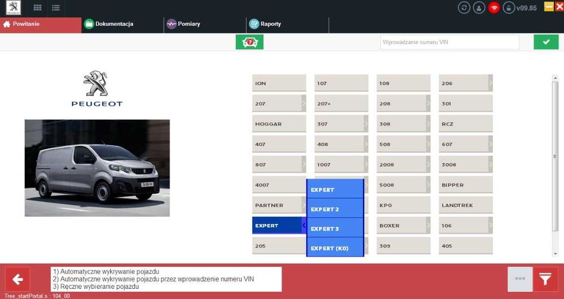The width and height of the screenshot is (564, 299).
Task: Click text 'Ręczne wybieranie pojazdu' line 3
Action: click(99, 287)
